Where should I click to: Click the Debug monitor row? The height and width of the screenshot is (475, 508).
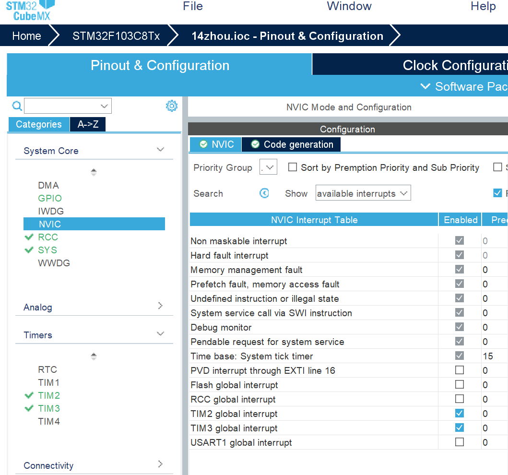349,327
